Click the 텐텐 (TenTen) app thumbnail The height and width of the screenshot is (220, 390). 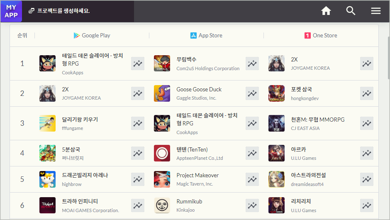pyautogui.click(x=162, y=153)
